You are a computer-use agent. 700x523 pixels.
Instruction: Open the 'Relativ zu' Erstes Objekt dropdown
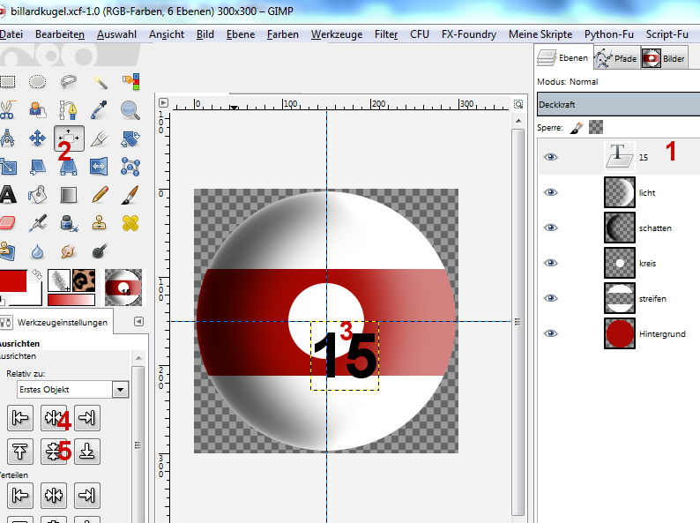[x=72, y=389]
